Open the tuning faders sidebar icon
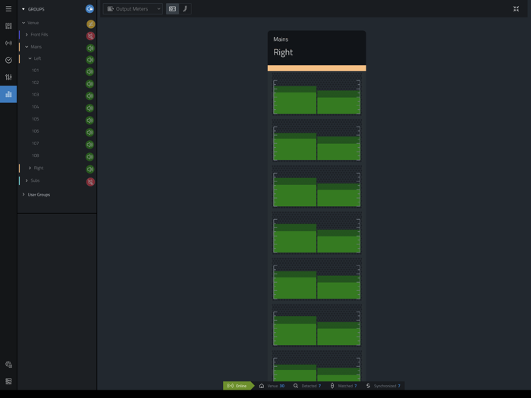The image size is (531, 398). [8, 77]
